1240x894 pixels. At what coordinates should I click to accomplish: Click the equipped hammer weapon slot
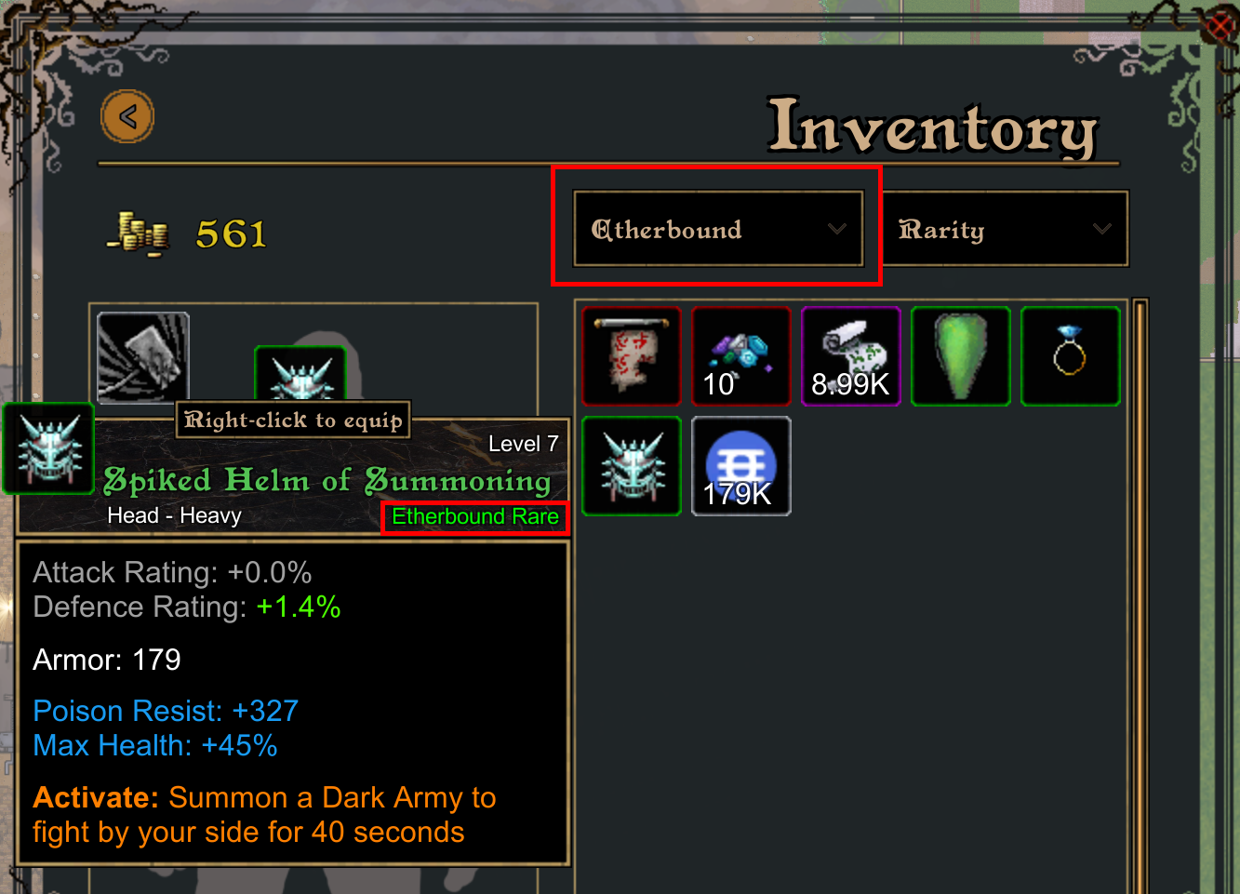pyautogui.click(x=143, y=357)
